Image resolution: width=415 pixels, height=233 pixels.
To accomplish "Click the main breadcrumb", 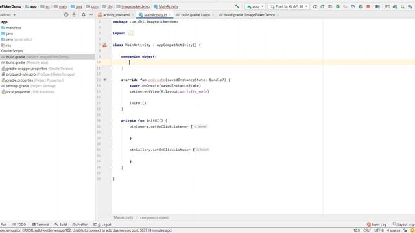I will (60, 6).
